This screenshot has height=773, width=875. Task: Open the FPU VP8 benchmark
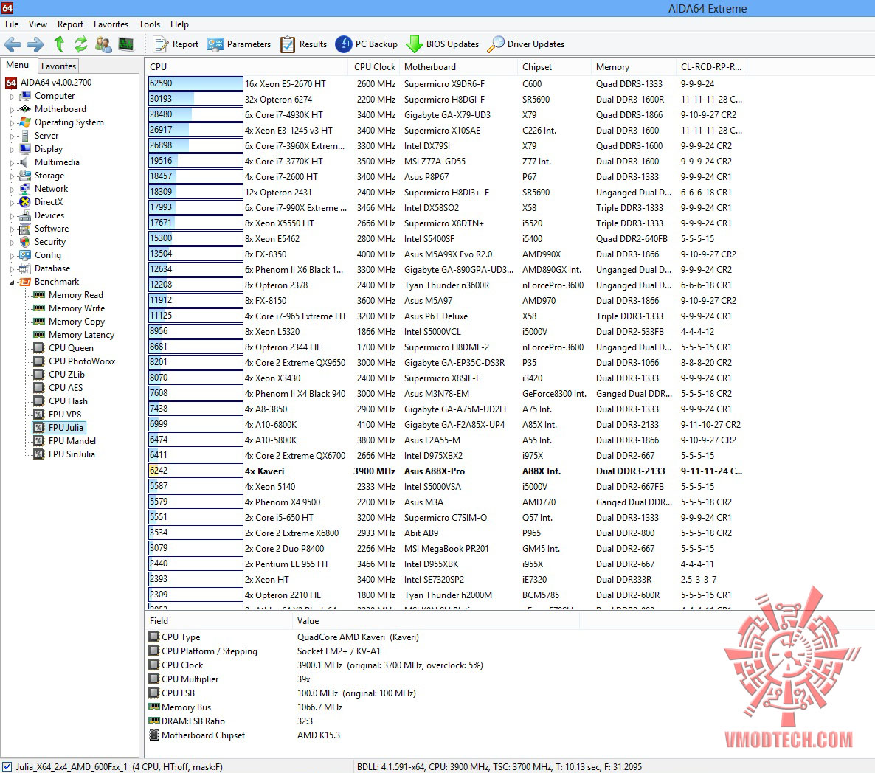point(58,415)
